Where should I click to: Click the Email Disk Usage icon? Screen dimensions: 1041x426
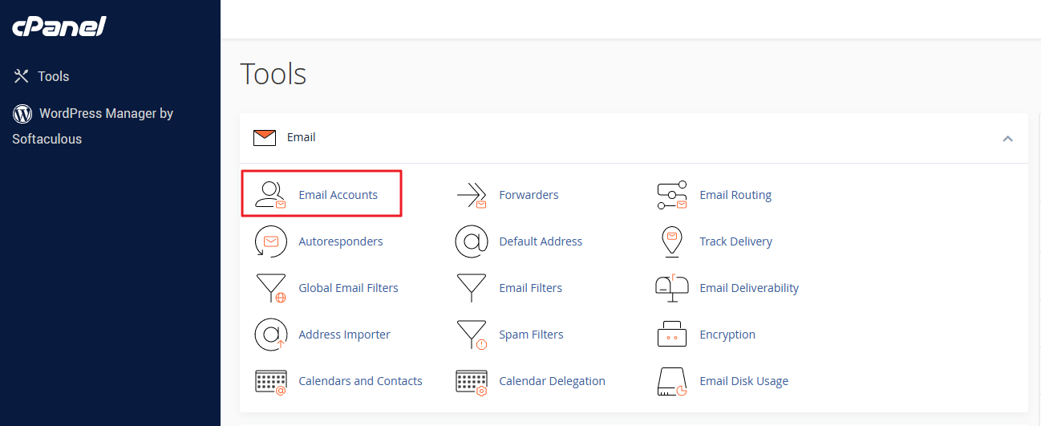coord(672,381)
